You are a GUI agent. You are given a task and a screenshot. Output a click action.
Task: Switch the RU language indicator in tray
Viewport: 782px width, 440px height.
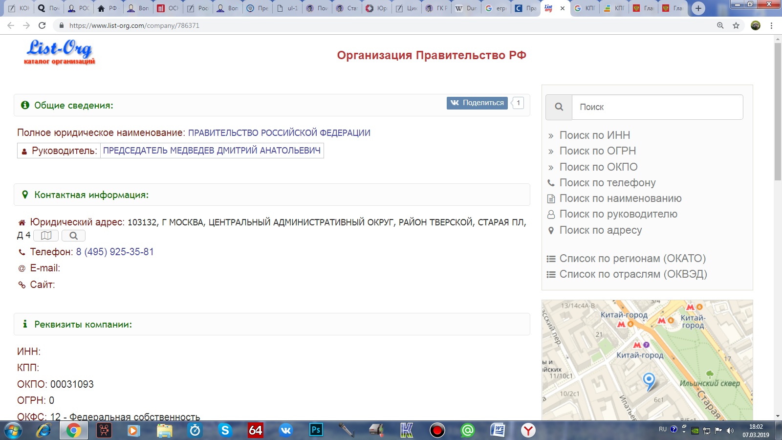(663, 429)
